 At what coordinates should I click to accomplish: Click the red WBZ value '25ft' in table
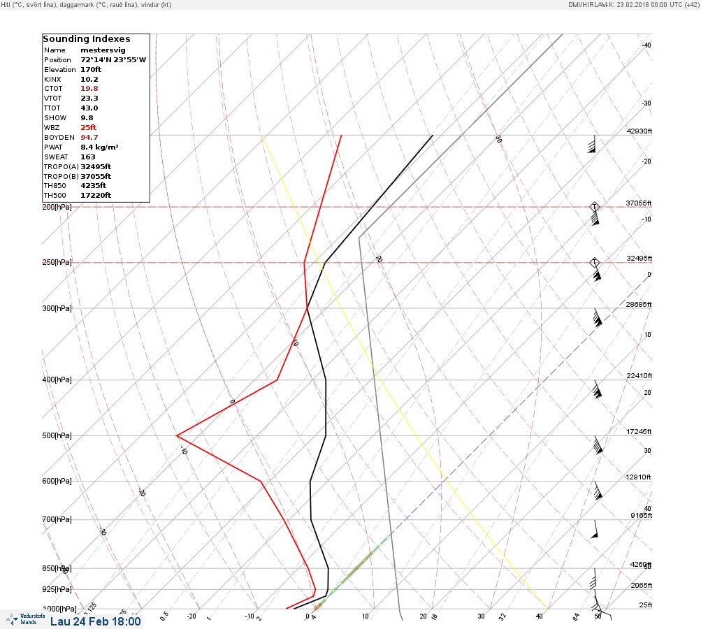pos(89,127)
